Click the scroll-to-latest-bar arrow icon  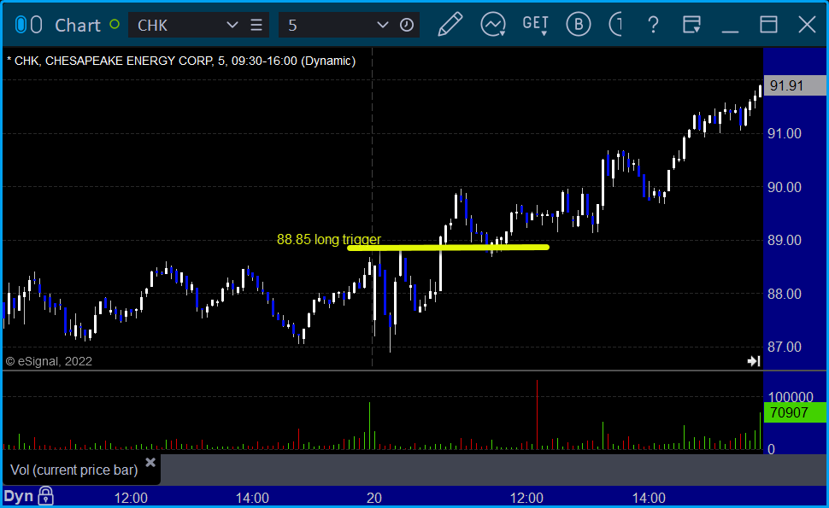click(x=754, y=360)
